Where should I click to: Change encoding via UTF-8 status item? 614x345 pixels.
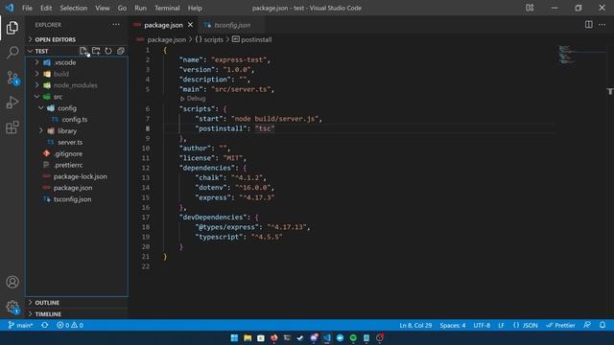(x=482, y=325)
